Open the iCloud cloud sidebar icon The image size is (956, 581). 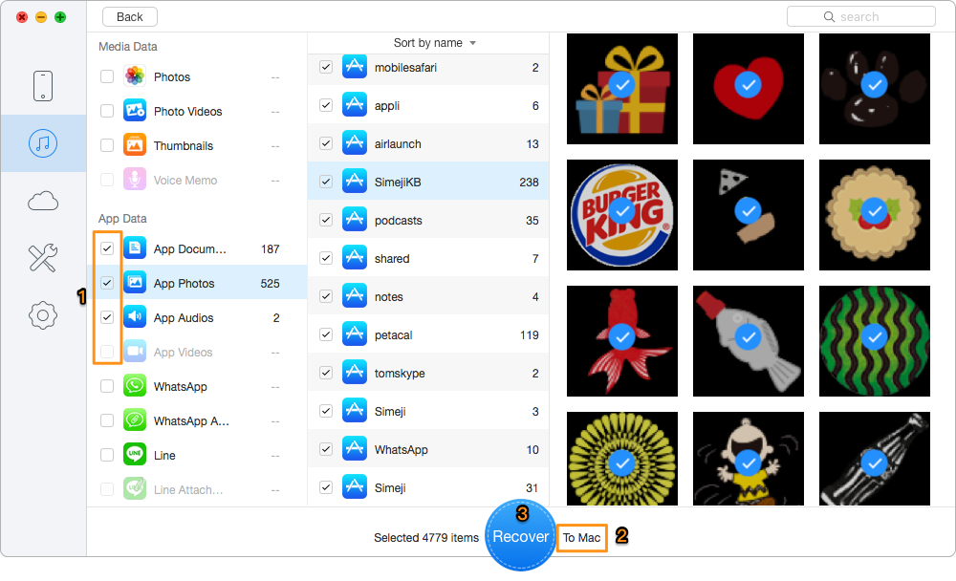(x=43, y=201)
